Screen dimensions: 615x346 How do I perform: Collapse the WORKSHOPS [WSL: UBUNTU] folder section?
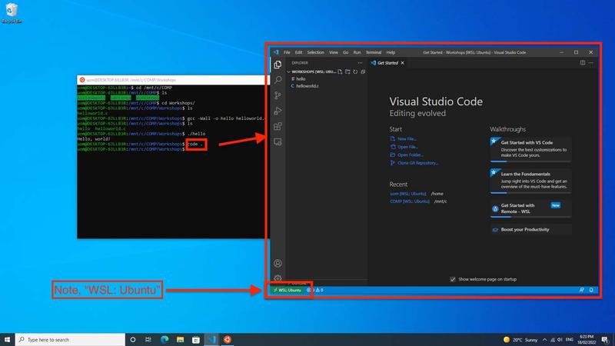(313, 72)
